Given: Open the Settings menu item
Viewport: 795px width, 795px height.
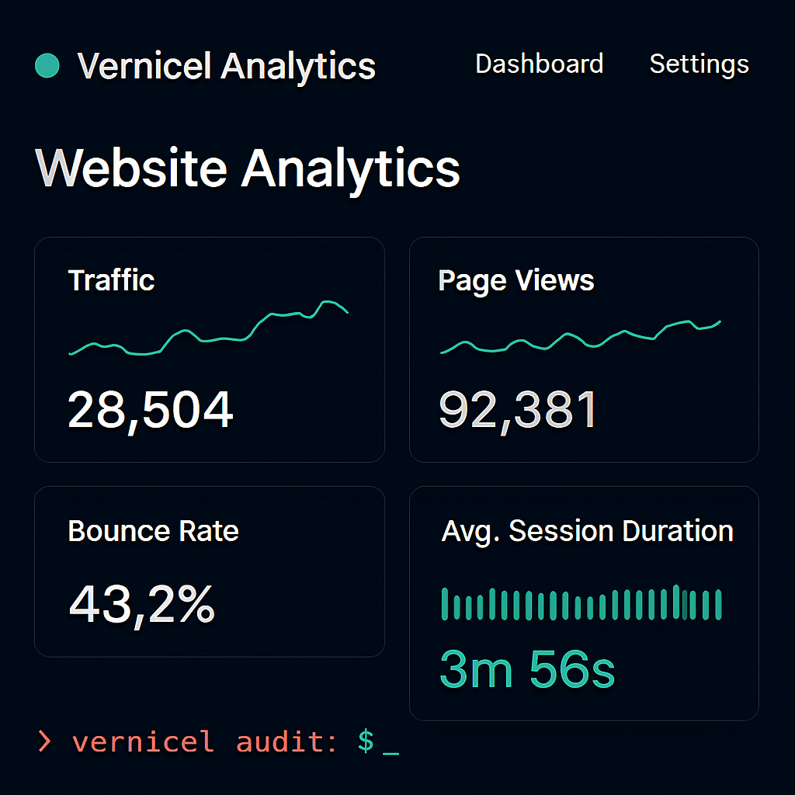Looking at the screenshot, I should [x=698, y=65].
